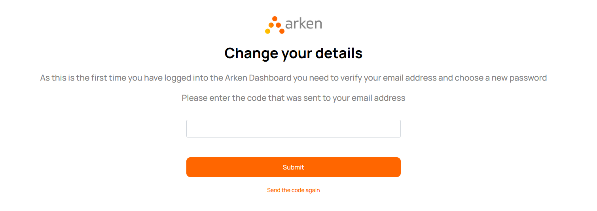597x211 pixels.
Task: Click the word "Submit" on the orange button
Action: (x=293, y=168)
